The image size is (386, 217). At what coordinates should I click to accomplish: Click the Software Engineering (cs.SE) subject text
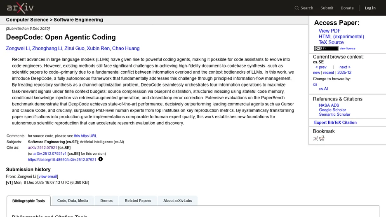tap(53, 142)
